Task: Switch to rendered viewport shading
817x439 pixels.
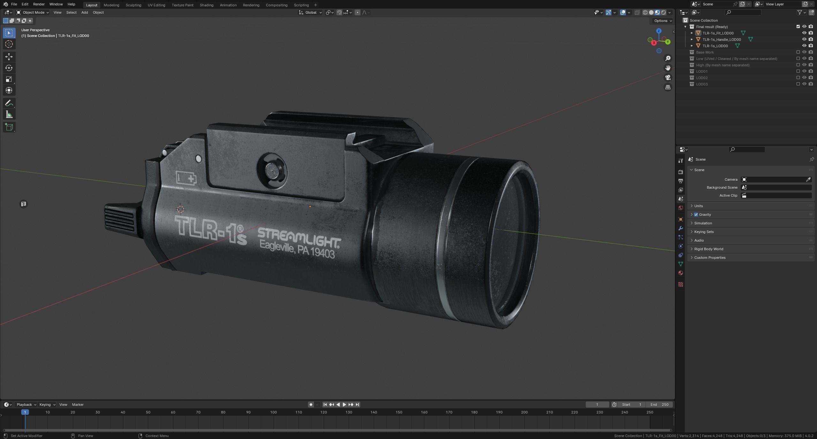Action: [663, 12]
